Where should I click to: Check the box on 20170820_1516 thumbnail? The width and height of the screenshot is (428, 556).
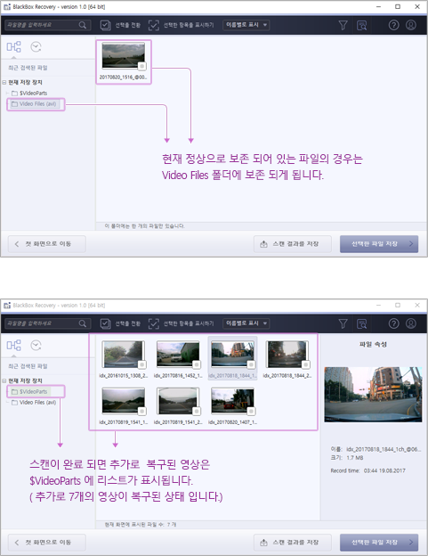(141, 66)
